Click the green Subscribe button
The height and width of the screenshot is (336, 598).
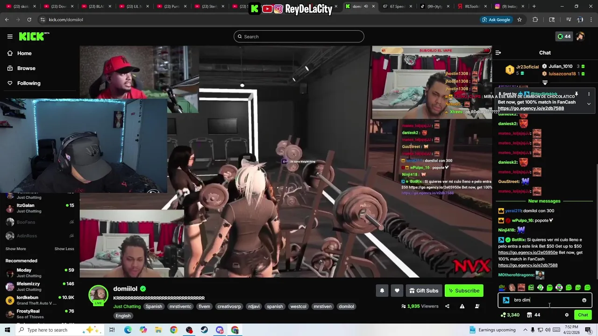464,291
